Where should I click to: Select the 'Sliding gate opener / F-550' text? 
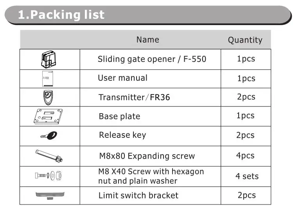152,59
